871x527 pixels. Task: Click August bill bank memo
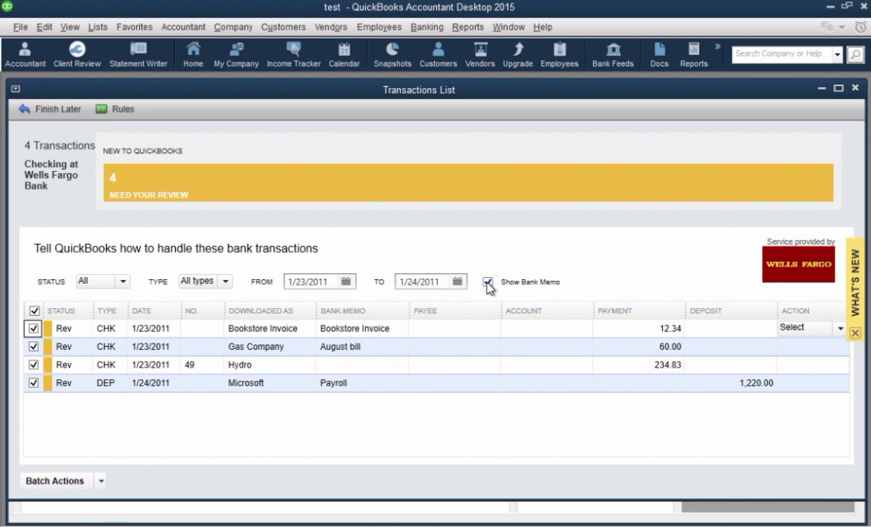340,347
